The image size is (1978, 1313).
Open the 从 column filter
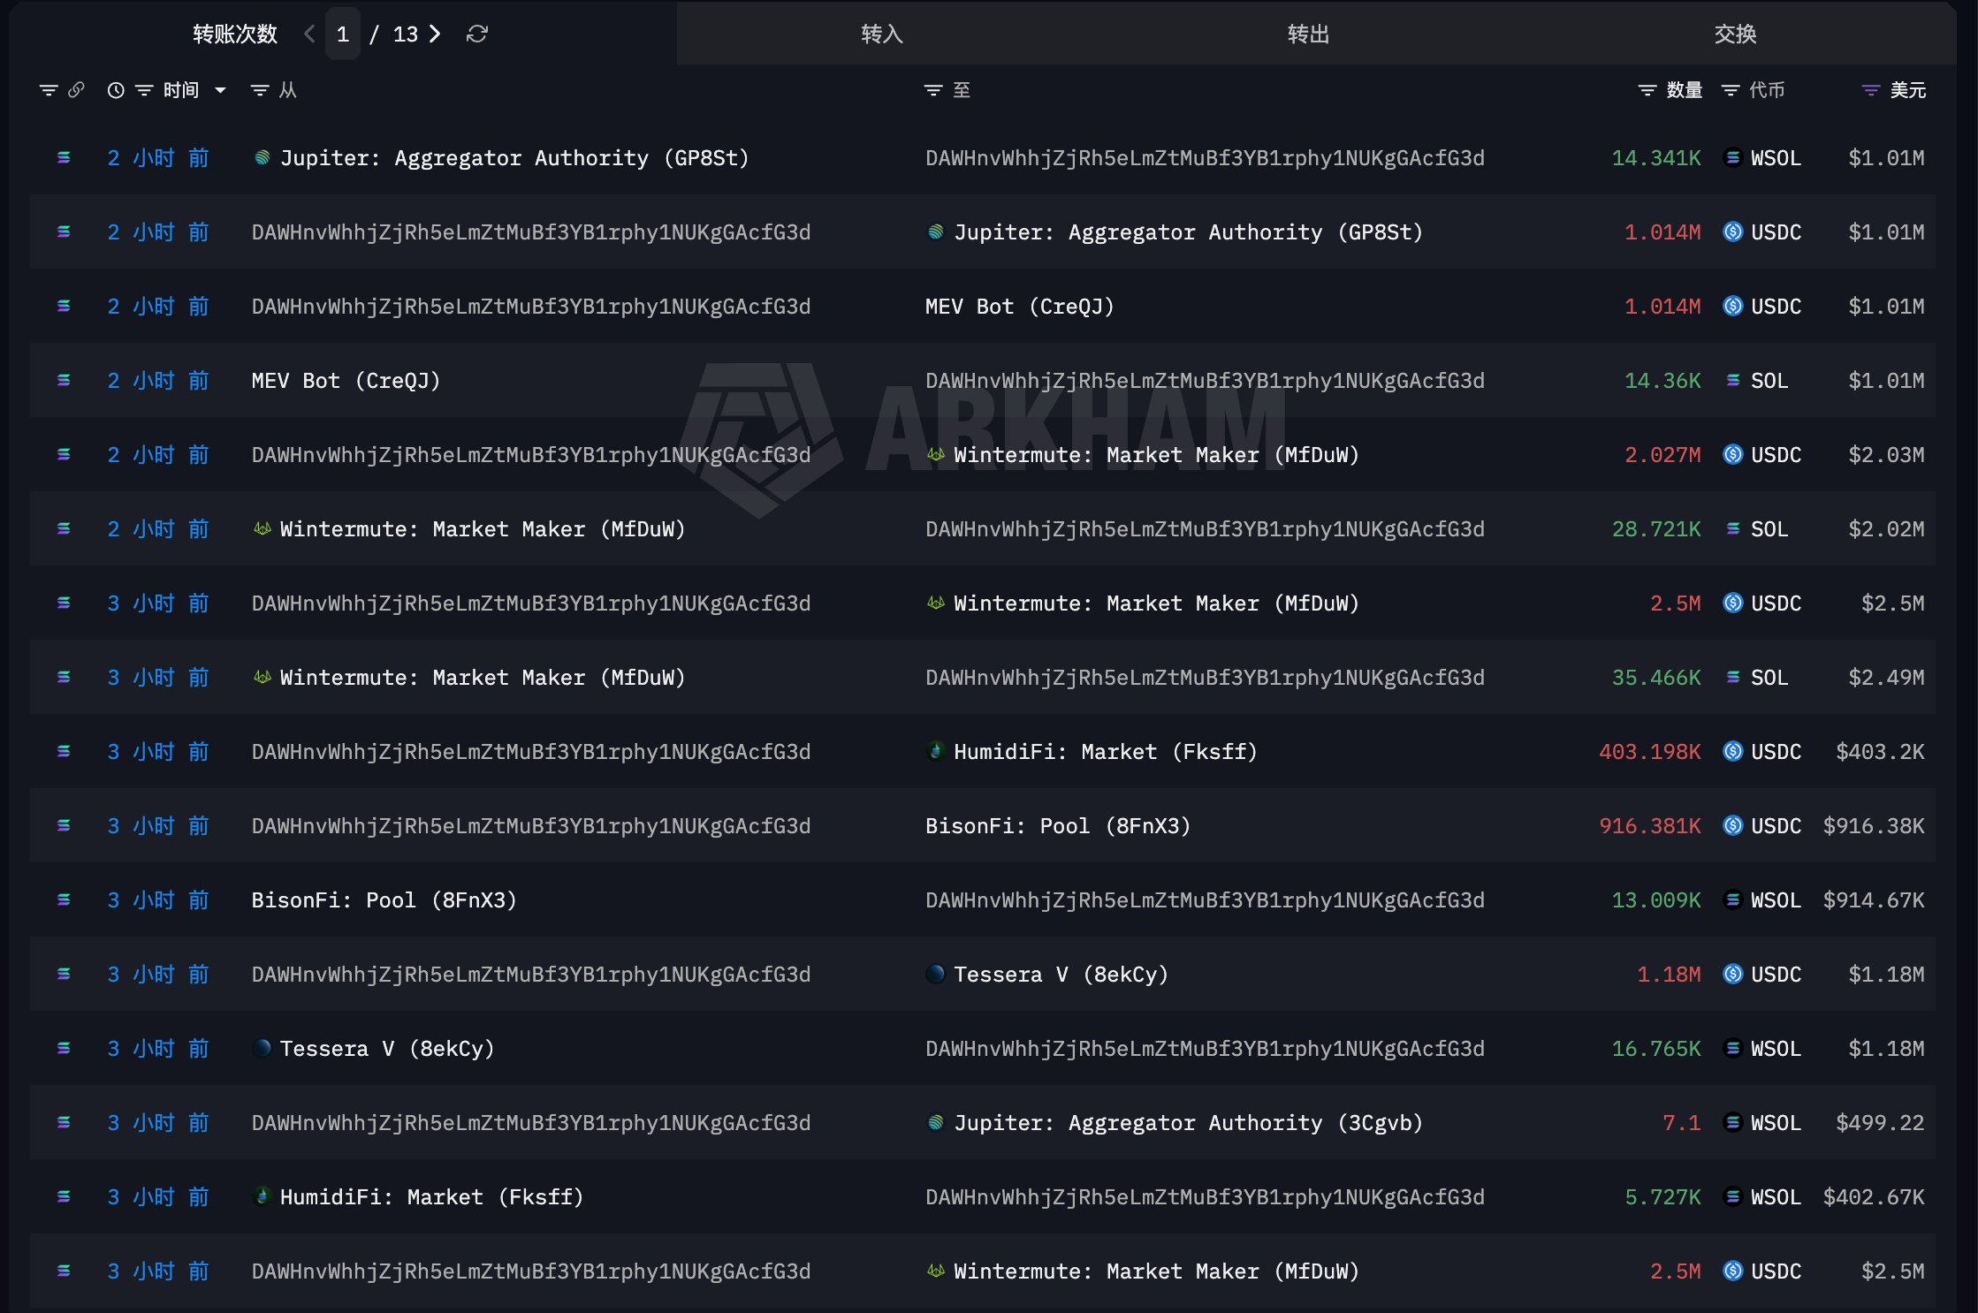pos(260,90)
